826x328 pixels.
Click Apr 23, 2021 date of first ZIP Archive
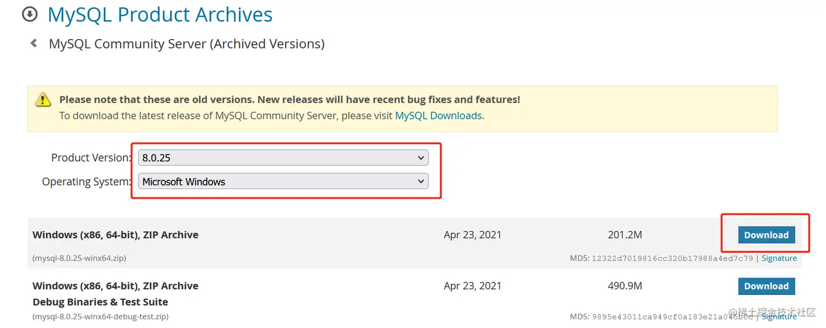473,235
